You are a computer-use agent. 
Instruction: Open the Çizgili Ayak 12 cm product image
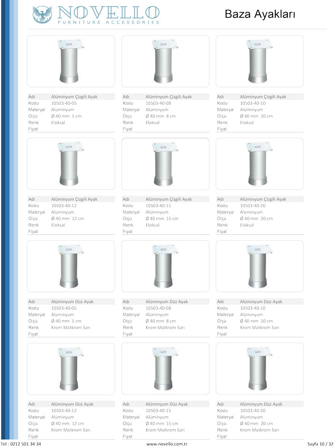pos(71,164)
